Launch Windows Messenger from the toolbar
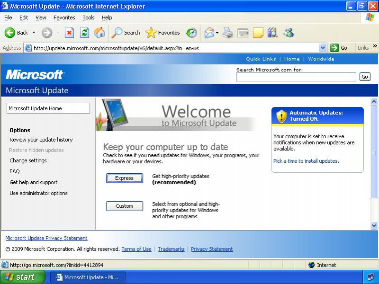Viewport: 379px width, 284px height. [290, 33]
